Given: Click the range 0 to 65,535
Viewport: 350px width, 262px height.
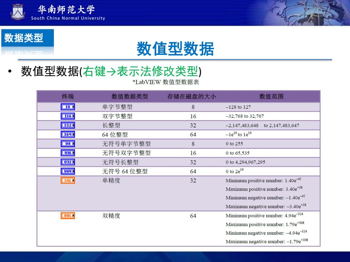Looking at the screenshot, I should (x=237, y=153).
